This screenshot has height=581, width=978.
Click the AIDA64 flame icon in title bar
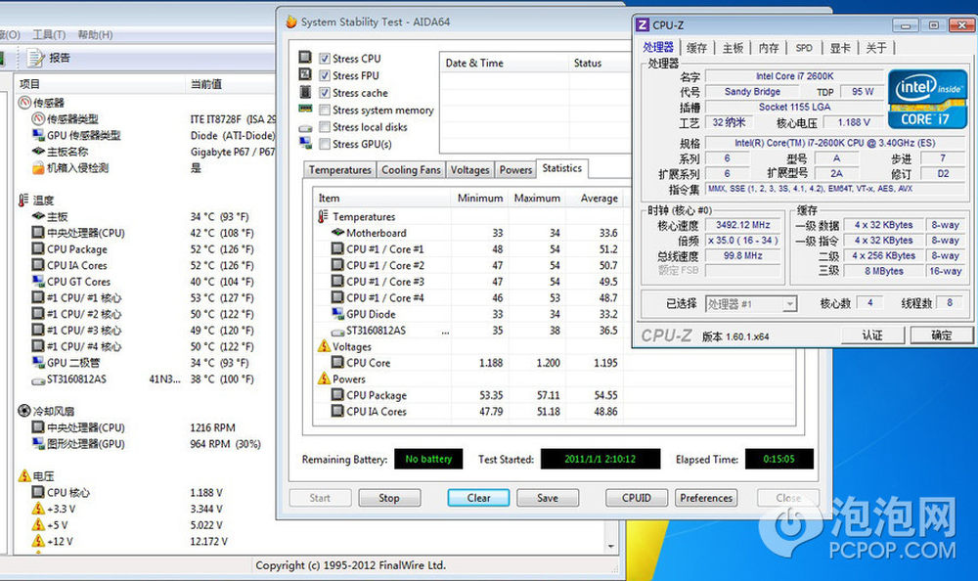click(290, 22)
